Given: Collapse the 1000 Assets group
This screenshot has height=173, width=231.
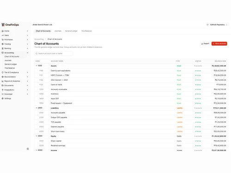Looking at the screenshot, I should 36,66.
